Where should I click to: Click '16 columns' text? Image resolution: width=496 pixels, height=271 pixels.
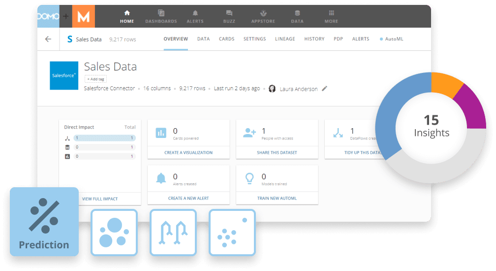click(157, 88)
